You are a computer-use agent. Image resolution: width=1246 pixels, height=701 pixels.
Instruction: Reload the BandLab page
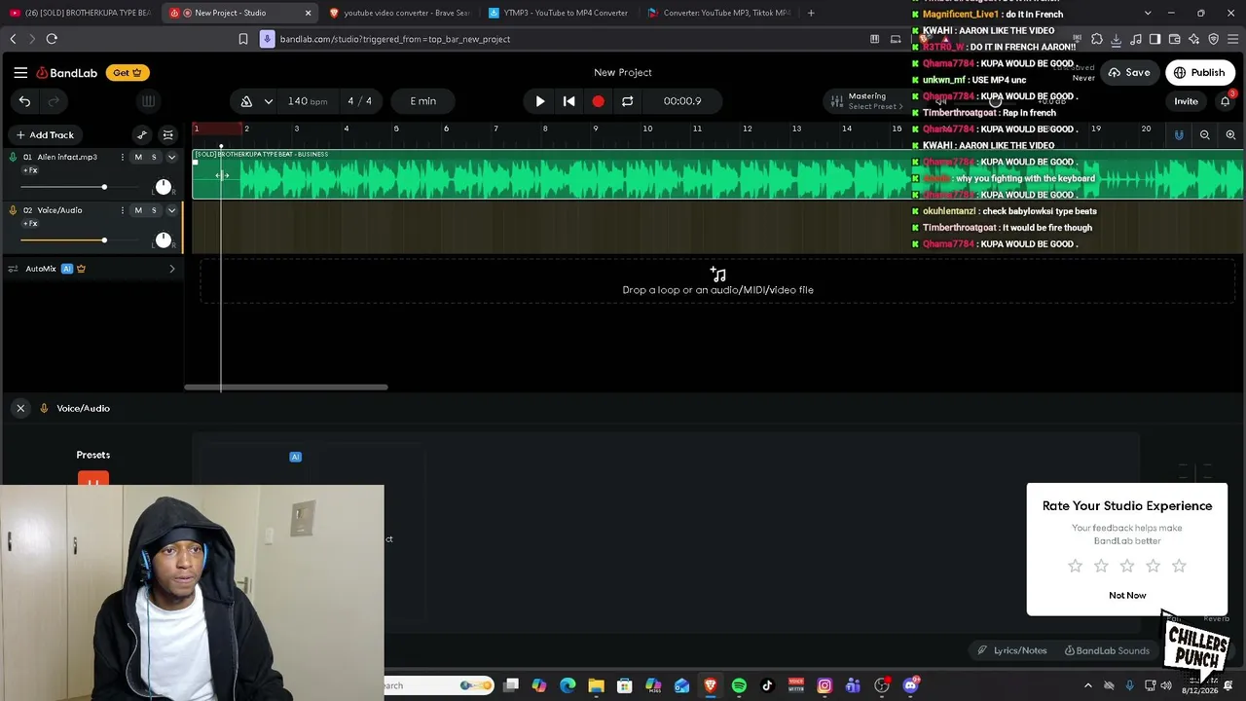[52, 39]
